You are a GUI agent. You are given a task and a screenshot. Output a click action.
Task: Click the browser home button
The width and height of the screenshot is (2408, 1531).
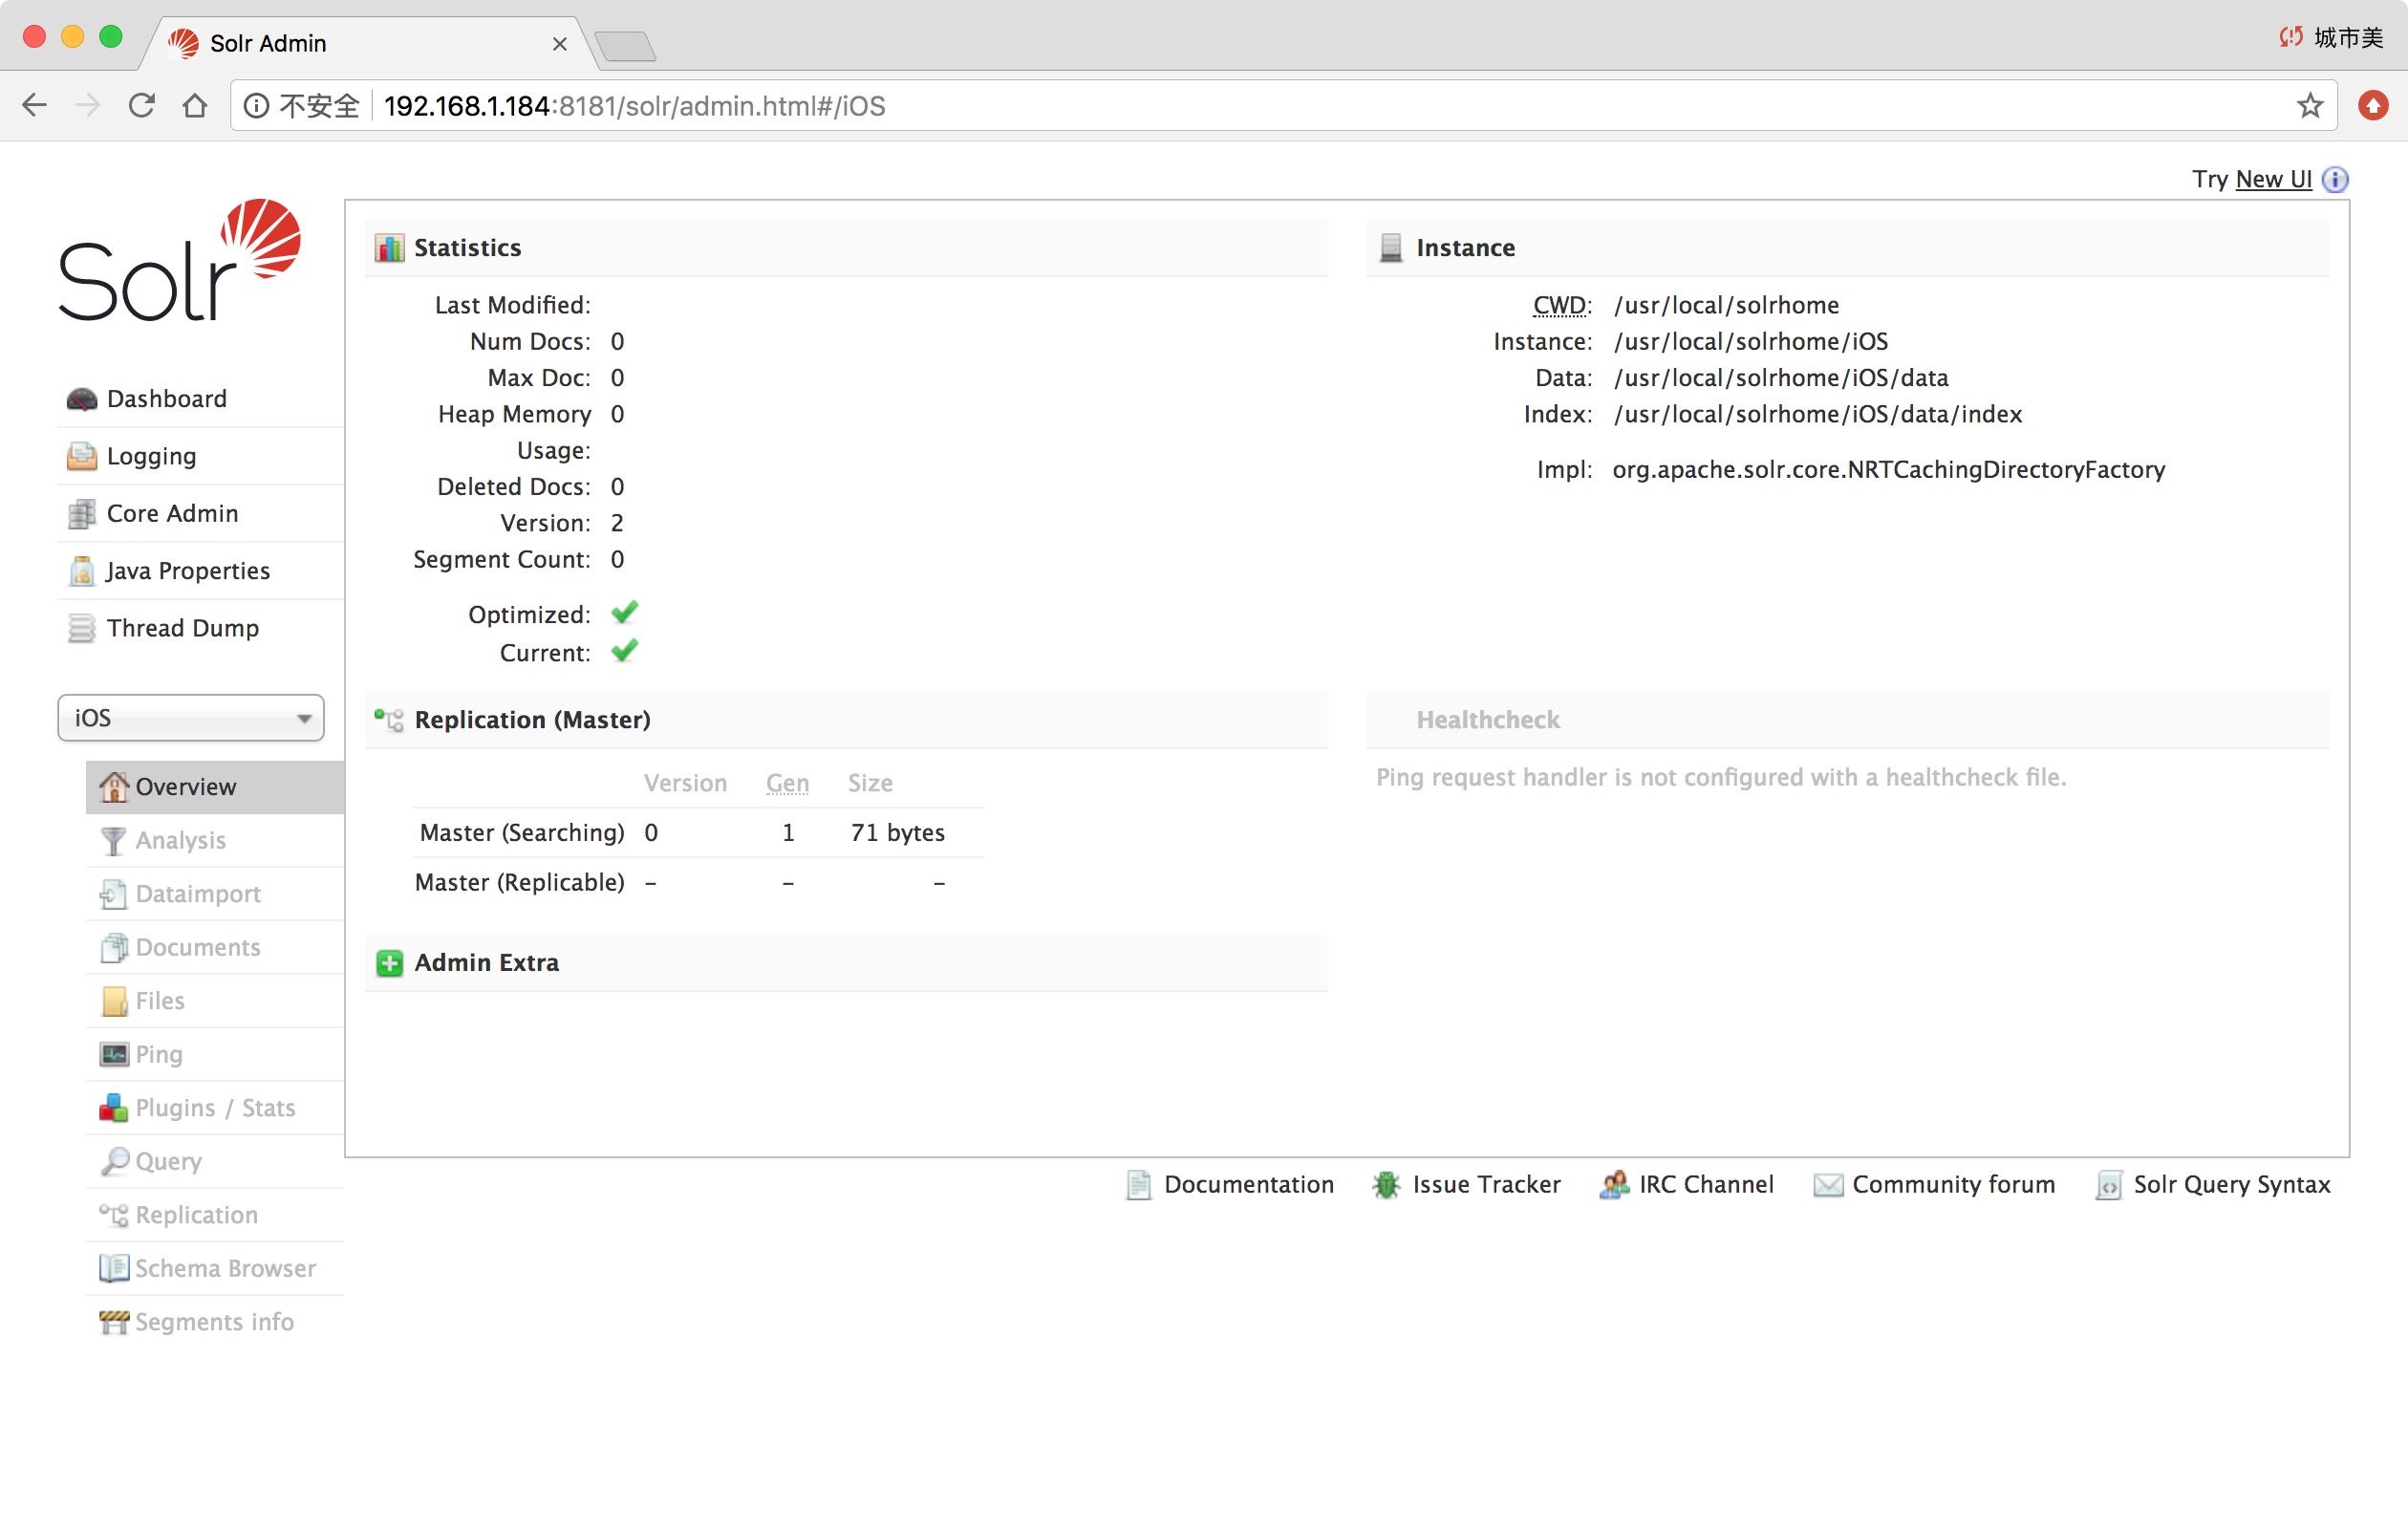click(x=195, y=105)
